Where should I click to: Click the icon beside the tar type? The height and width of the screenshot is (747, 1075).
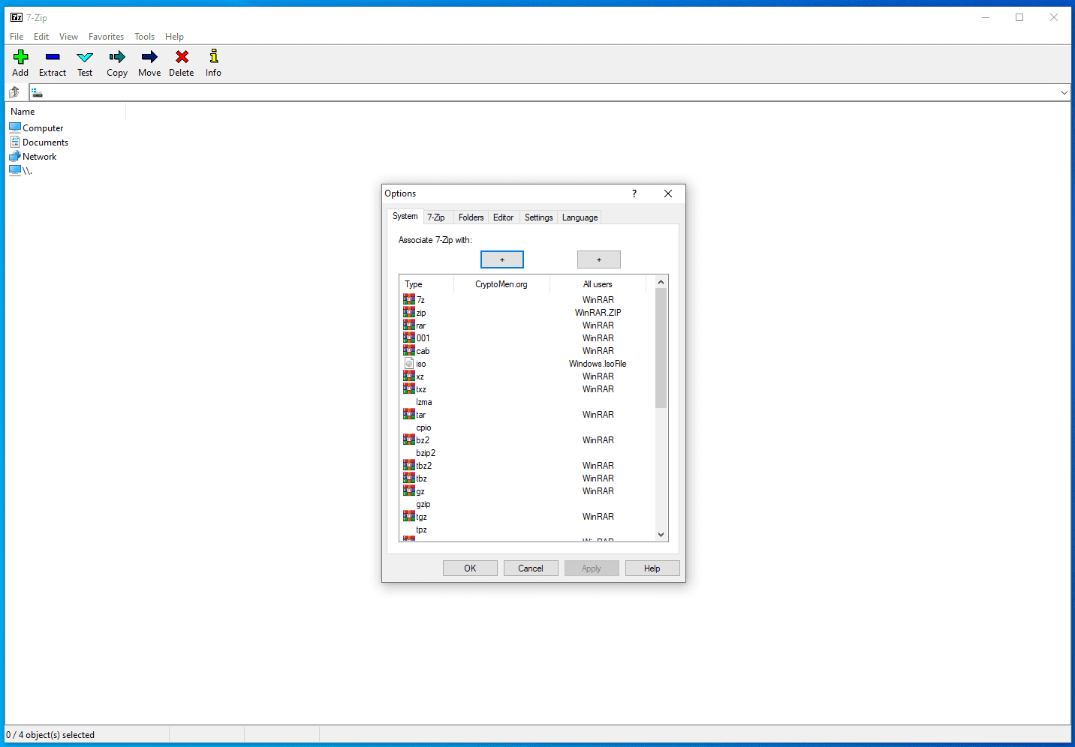(409, 414)
